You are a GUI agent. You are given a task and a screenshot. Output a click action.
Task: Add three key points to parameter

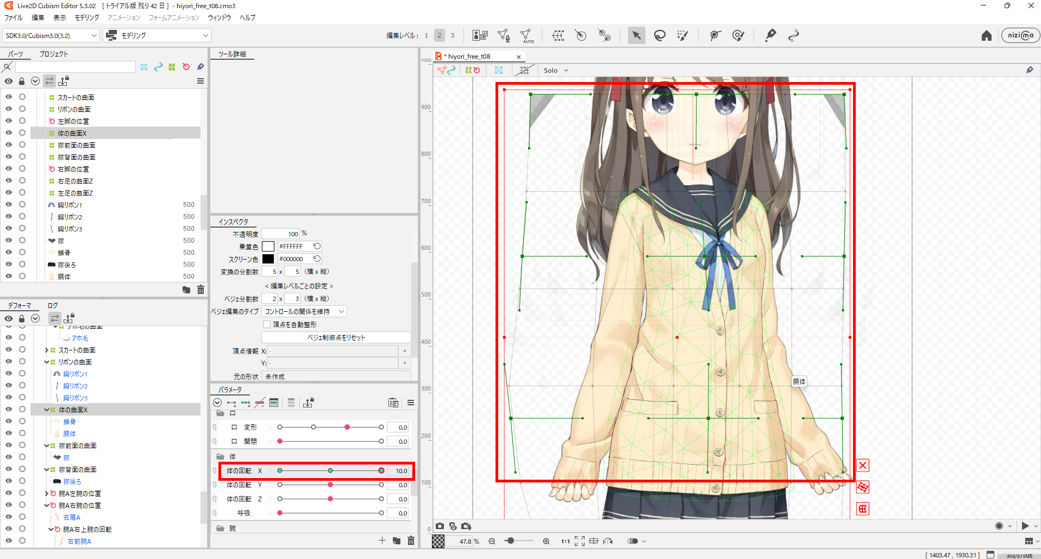(246, 403)
